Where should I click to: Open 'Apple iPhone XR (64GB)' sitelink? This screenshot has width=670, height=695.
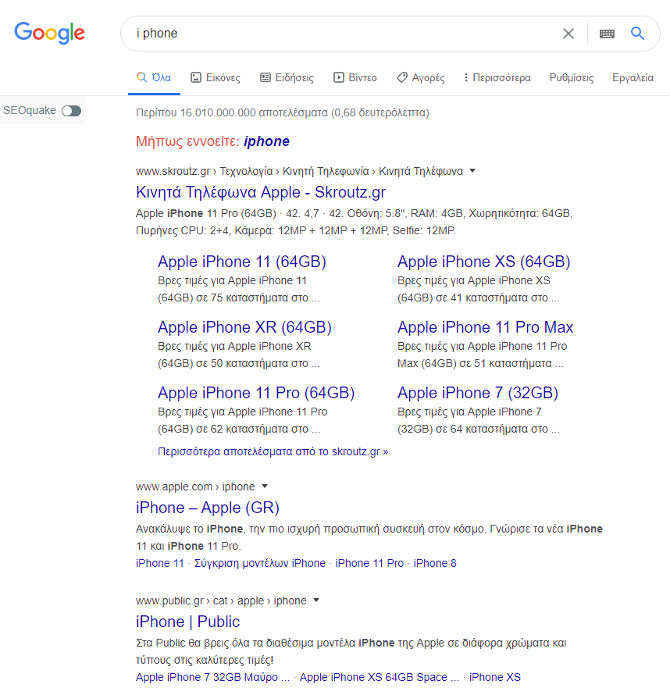244,327
